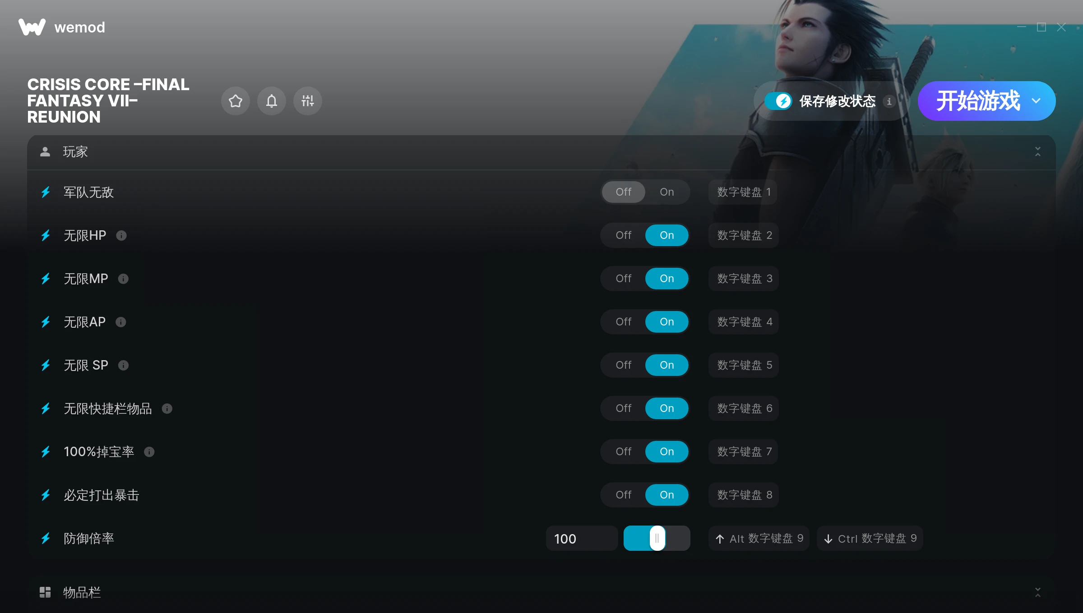Open the notification bell icon
The image size is (1083, 613).
(x=271, y=101)
